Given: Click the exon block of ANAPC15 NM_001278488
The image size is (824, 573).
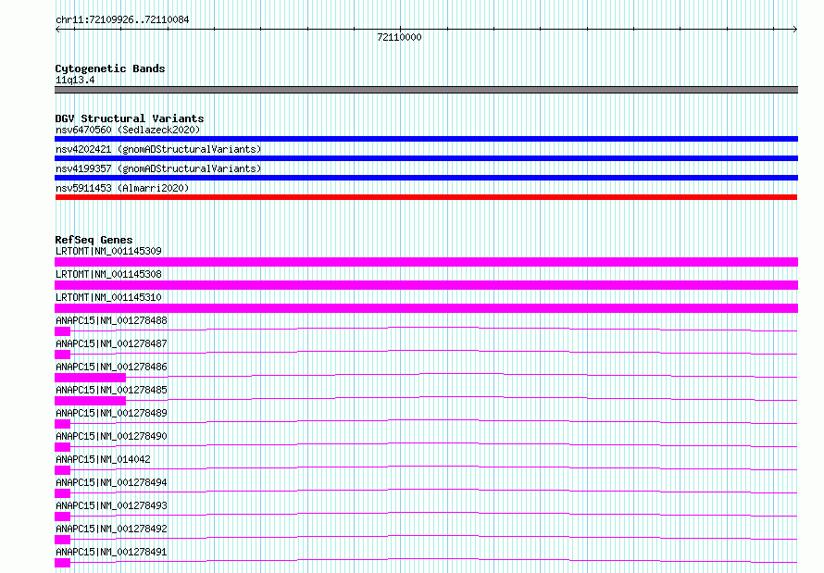Looking at the screenshot, I should point(63,331).
